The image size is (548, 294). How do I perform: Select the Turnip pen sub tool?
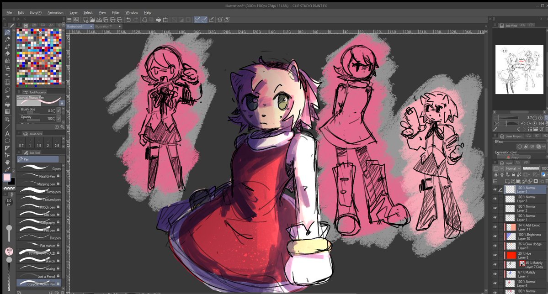pos(39,191)
